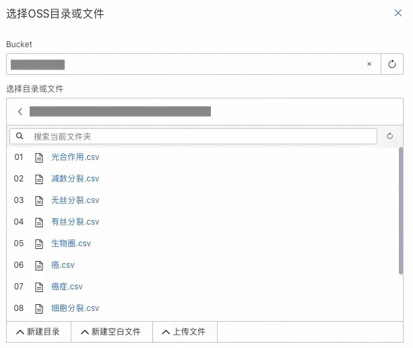Click the Bucket refresh icon button
Image resolution: width=413 pixels, height=348 pixels.
coord(392,64)
